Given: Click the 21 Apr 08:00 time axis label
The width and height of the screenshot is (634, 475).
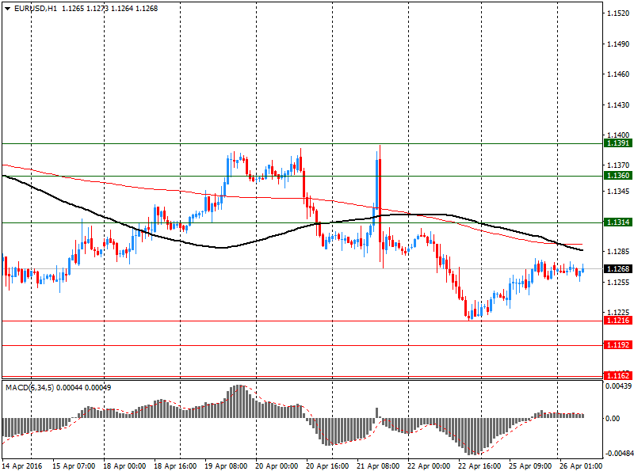Looking at the screenshot, I should tap(378, 466).
